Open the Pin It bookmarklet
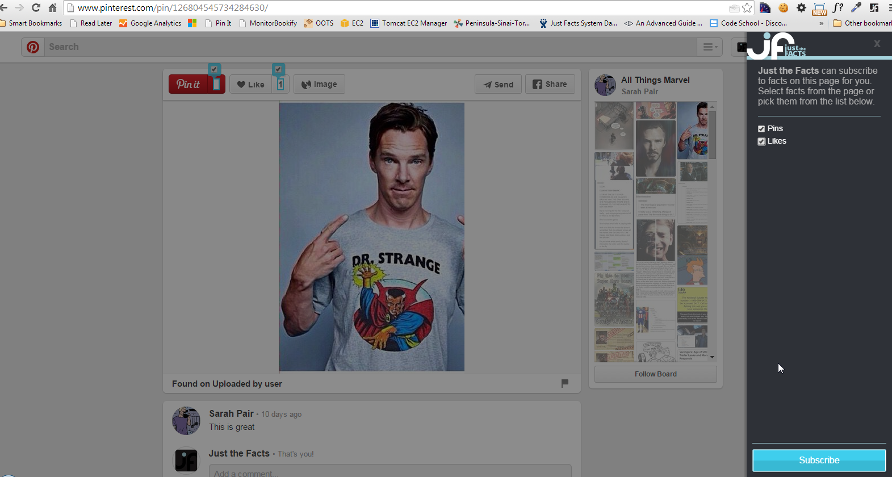 218,23
